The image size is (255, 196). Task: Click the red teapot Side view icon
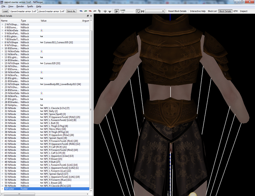[x=90, y=11]
